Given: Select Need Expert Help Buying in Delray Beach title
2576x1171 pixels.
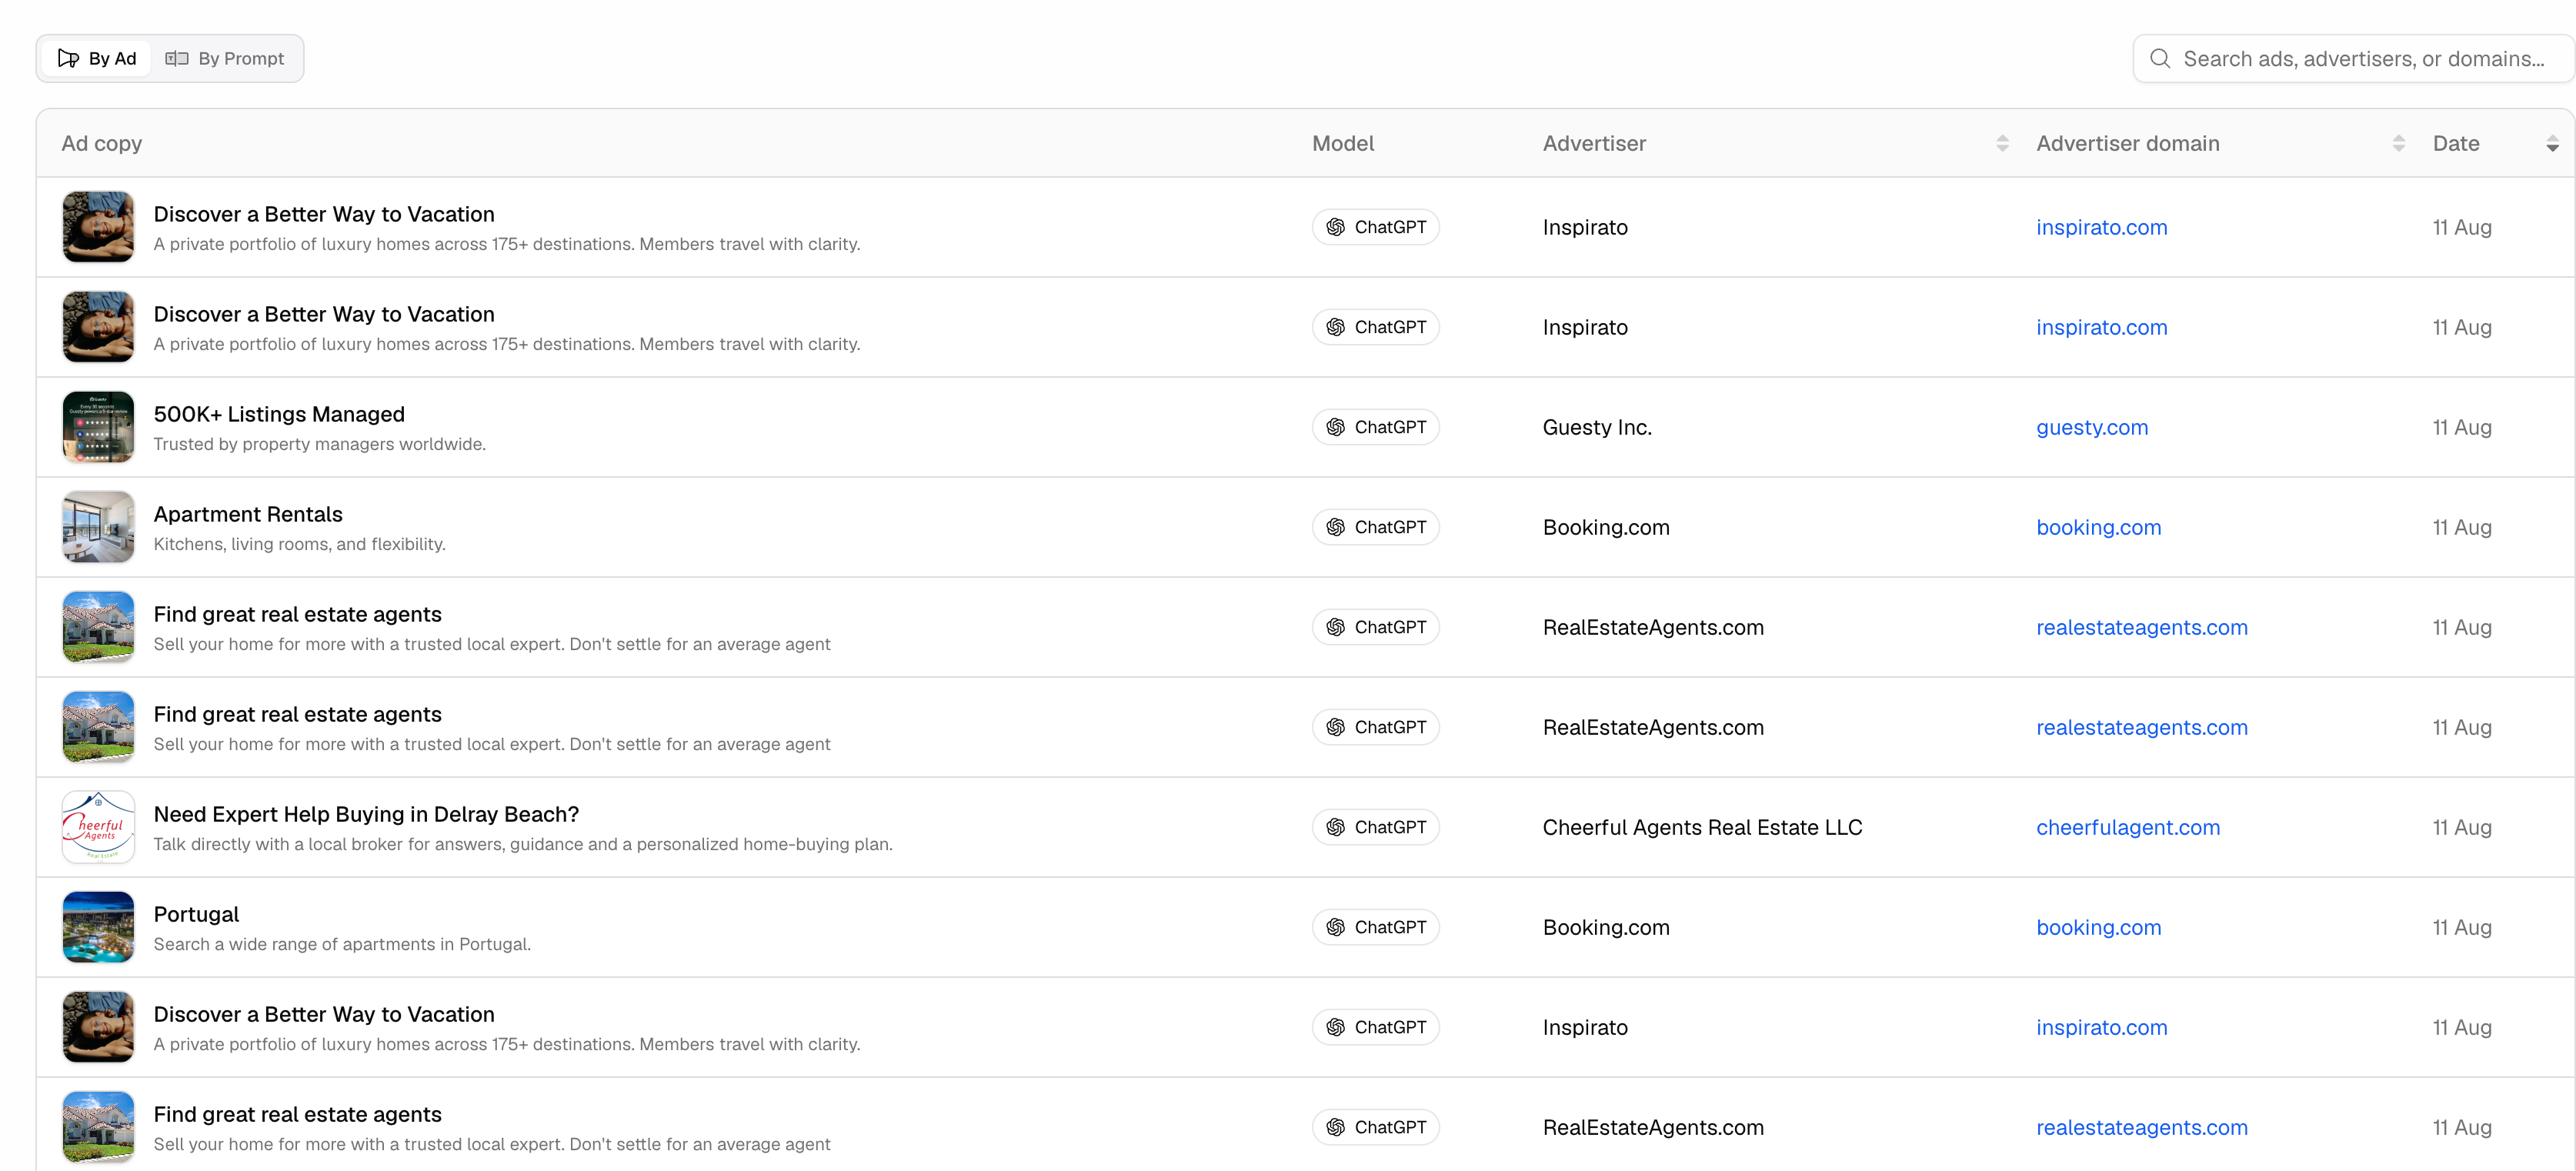Looking at the screenshot, I should coord(366,814).
